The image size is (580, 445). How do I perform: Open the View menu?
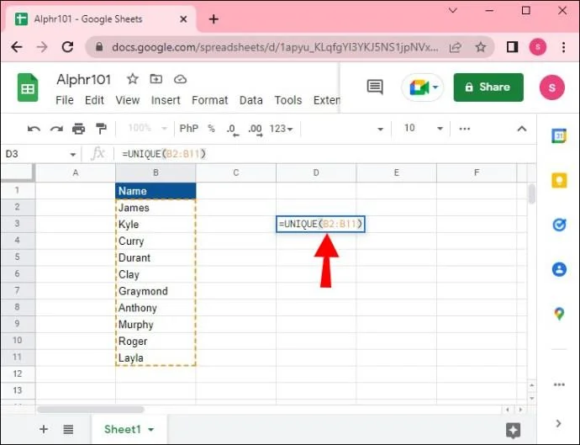(128, 100)
